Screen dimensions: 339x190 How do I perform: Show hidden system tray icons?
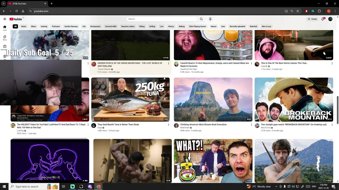[x=276, y=187]
